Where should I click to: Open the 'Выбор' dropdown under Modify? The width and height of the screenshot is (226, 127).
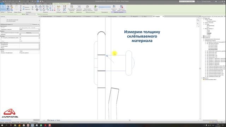point(3,12)
